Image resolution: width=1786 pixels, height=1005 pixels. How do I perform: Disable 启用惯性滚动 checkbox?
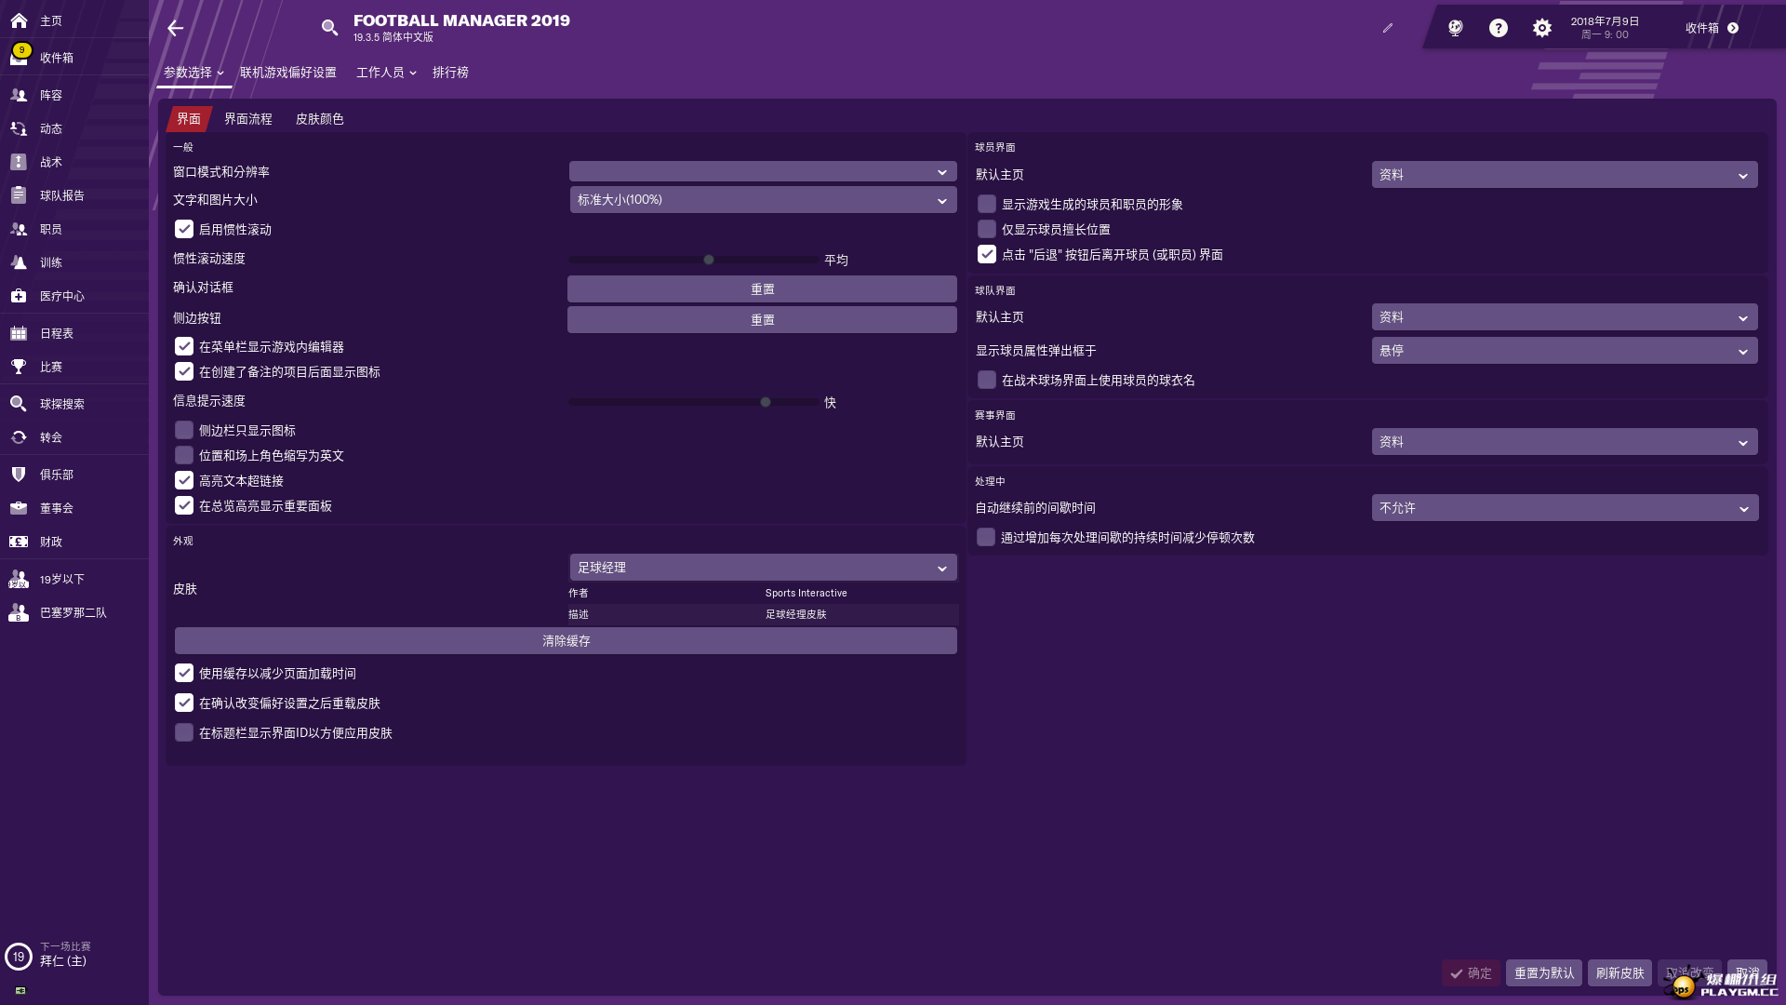(x=184, y=229)
